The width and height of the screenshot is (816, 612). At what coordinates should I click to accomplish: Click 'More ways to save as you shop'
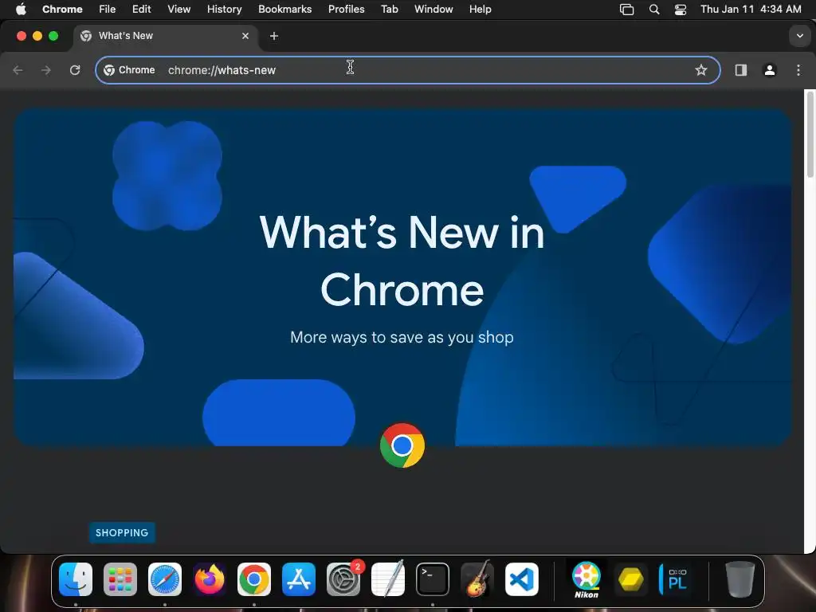click(x=402, y=337)
